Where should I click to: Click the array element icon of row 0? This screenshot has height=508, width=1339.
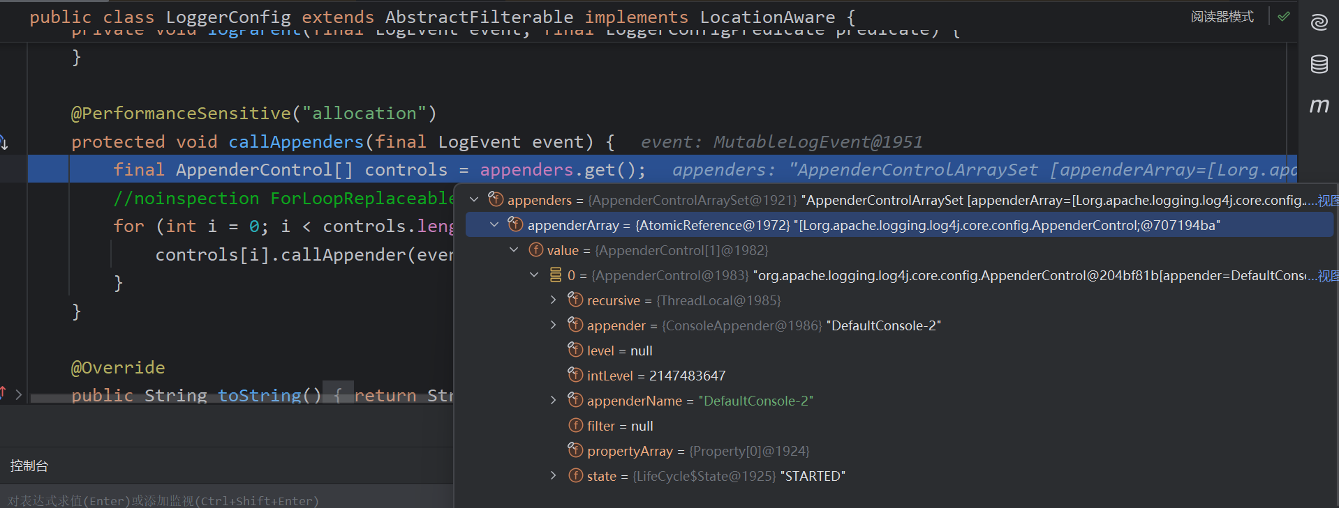point(556,275)
